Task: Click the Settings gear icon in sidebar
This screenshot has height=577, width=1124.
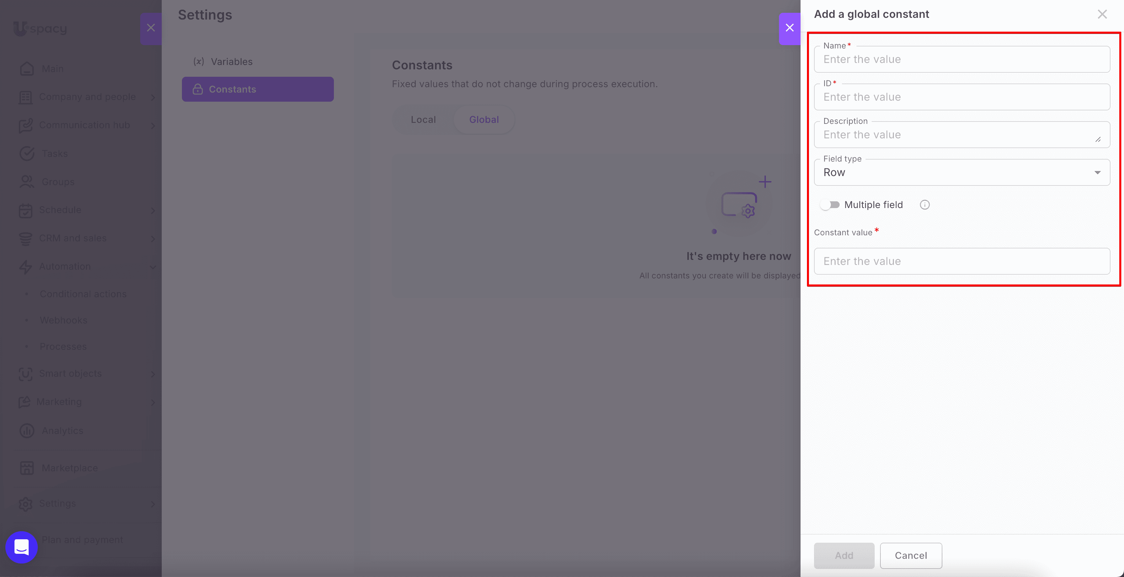Action: pos(25,504)
